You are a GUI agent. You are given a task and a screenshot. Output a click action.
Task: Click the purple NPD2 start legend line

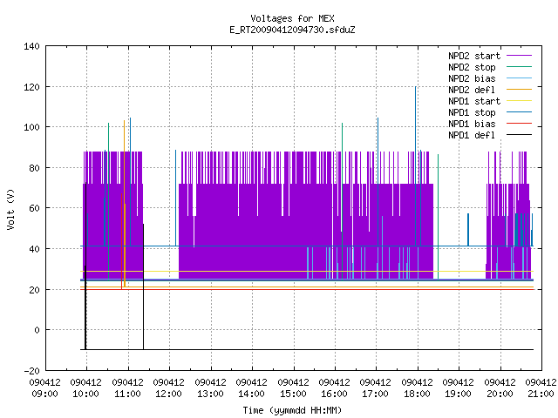pos(519,56)
